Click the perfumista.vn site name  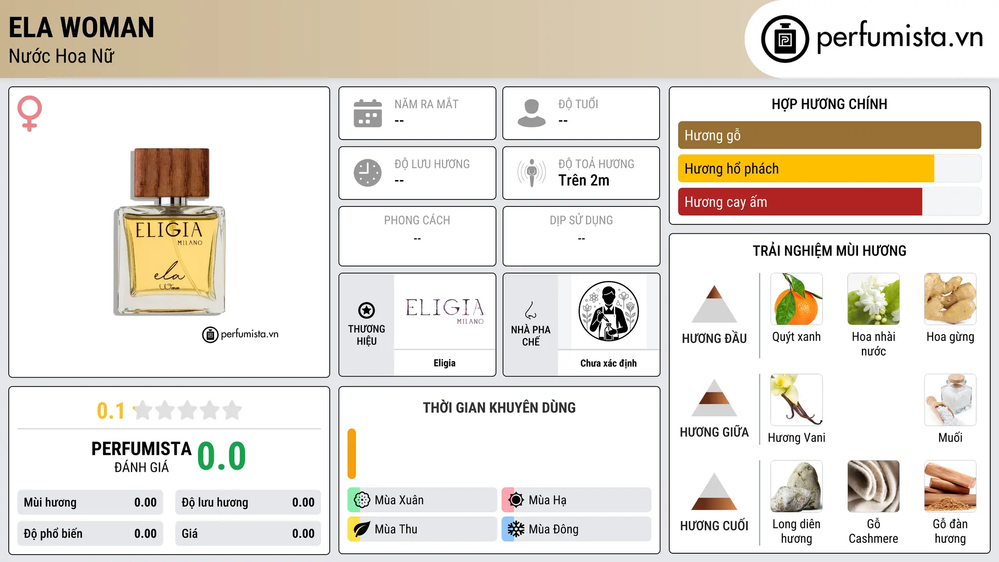[x=899, y=37]
